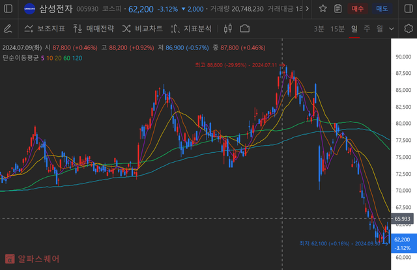417x270 pixels.
Task: Open 비교차트 comparison chart
Action: (x=141, y=29)
